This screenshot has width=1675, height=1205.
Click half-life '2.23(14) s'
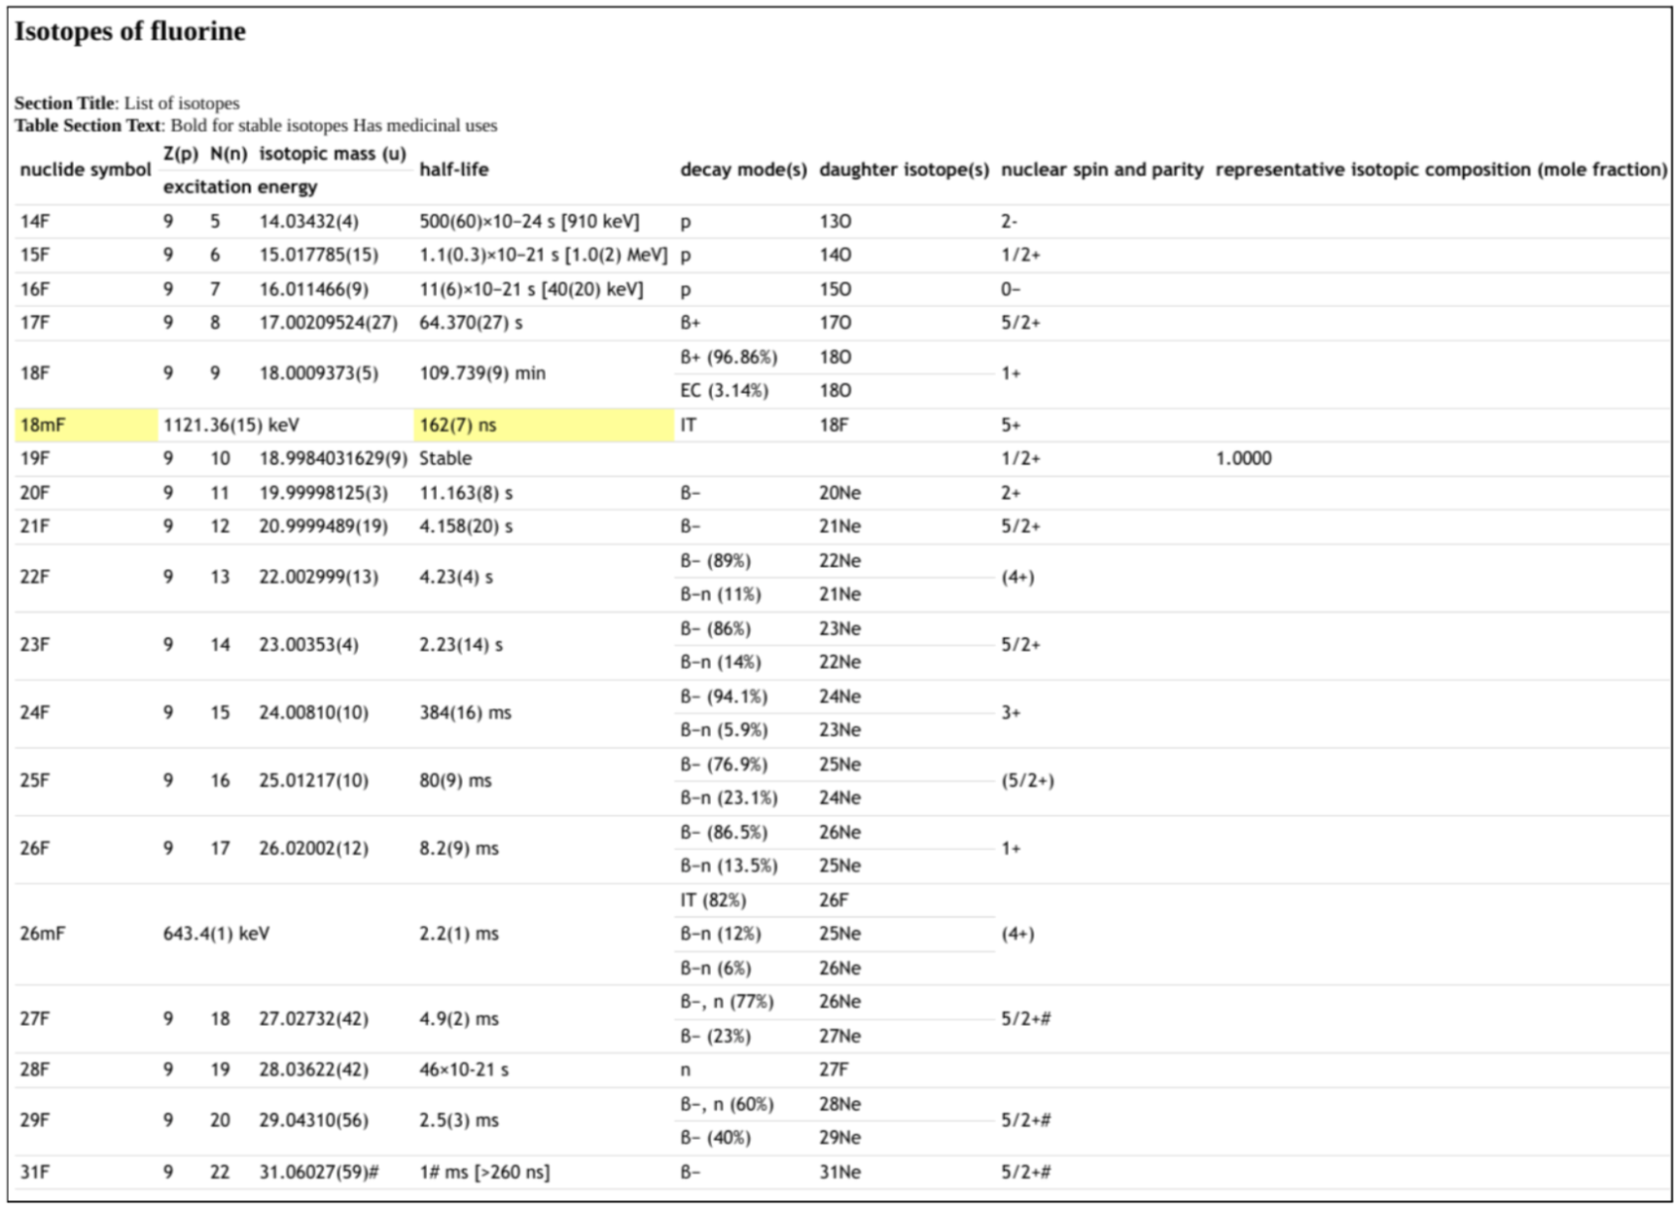pyautogui.click(x=461, y=645)
